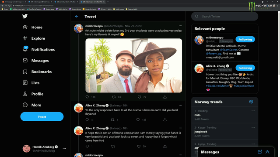
Task: Click the back arrow beside Tweet heading
Action: click(77, 17)
